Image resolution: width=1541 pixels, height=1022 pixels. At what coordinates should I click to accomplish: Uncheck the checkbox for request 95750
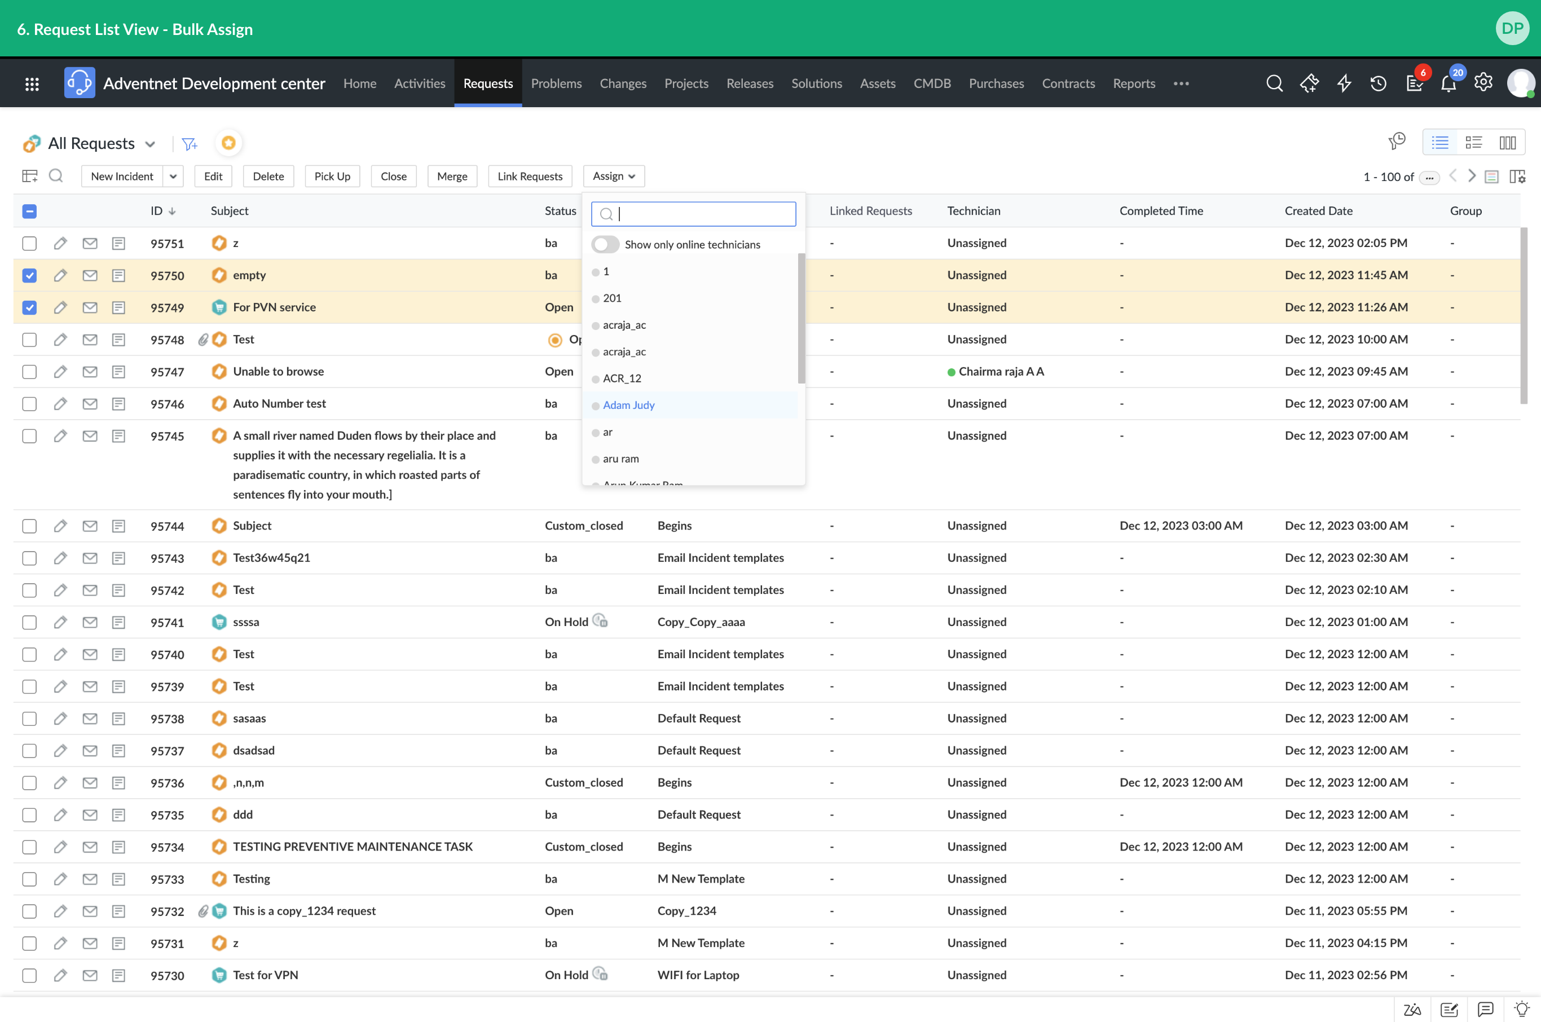tap(29, 276)
